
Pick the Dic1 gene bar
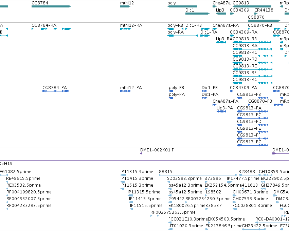pos(198,14)
